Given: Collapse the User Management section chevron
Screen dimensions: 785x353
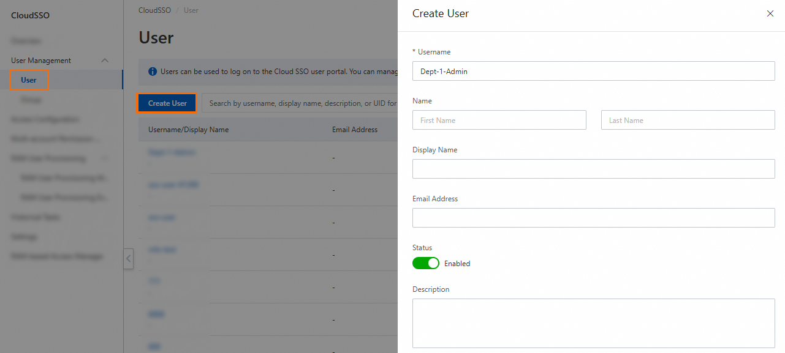Looking at the screenshot, I should click(105, 61).
